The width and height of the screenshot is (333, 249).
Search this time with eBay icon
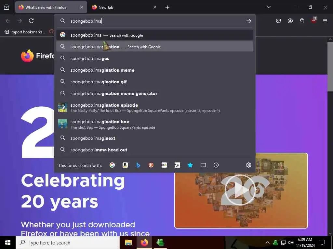[164, 165]
